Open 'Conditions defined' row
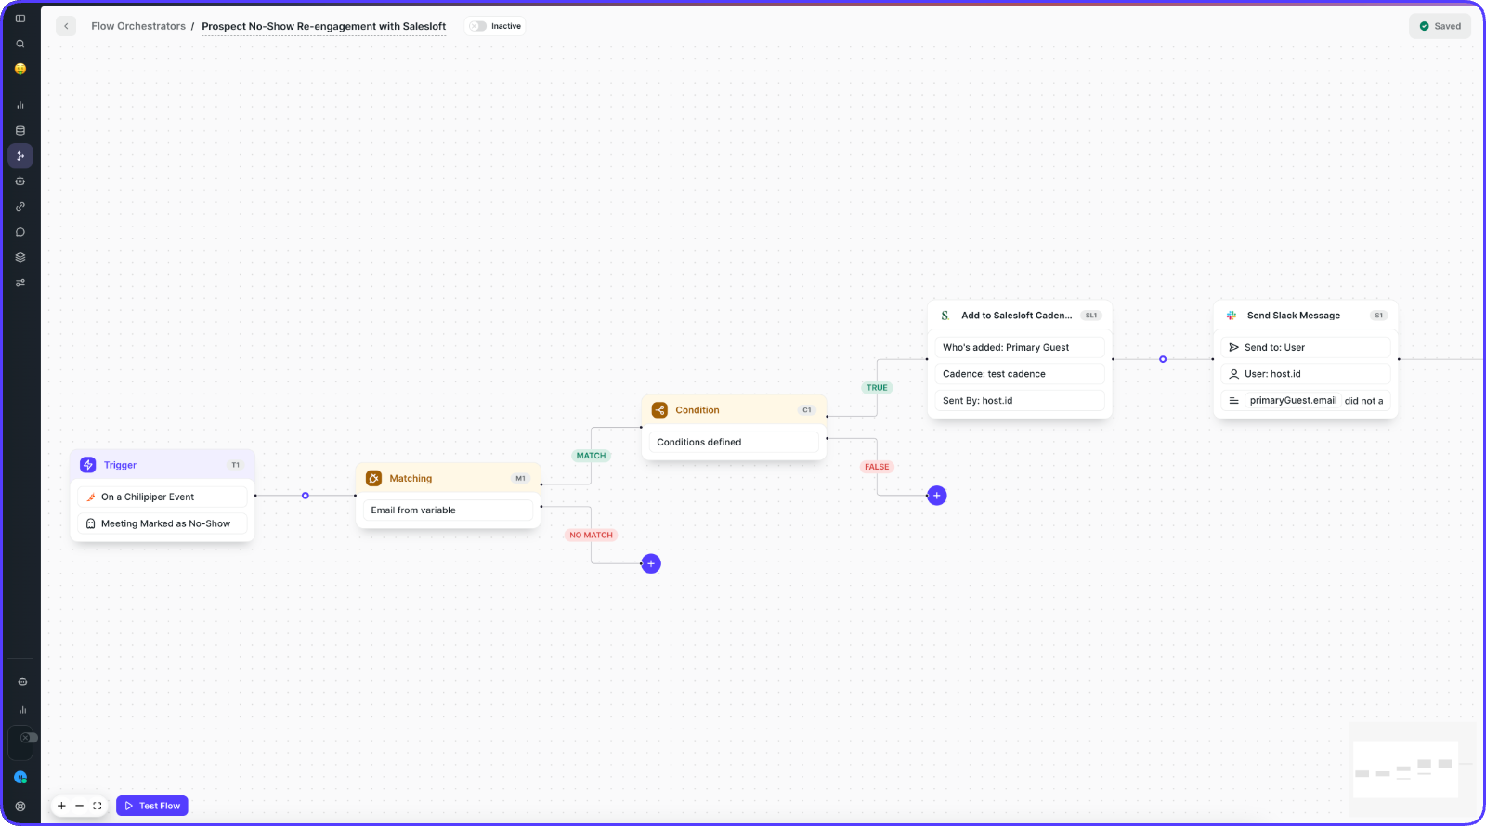 coord(735,443)
